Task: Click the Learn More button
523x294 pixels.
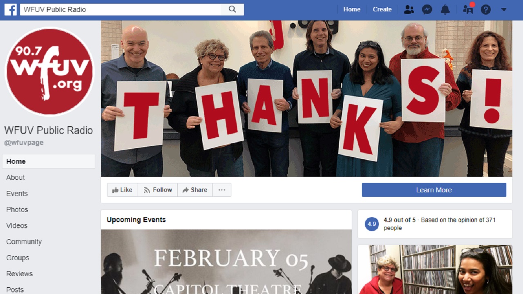Action: (x=434, y=190)
